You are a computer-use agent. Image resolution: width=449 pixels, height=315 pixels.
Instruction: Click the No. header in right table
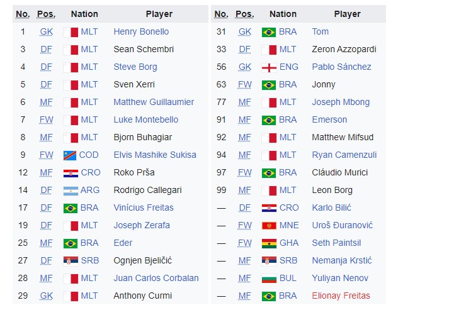point(221,14)
